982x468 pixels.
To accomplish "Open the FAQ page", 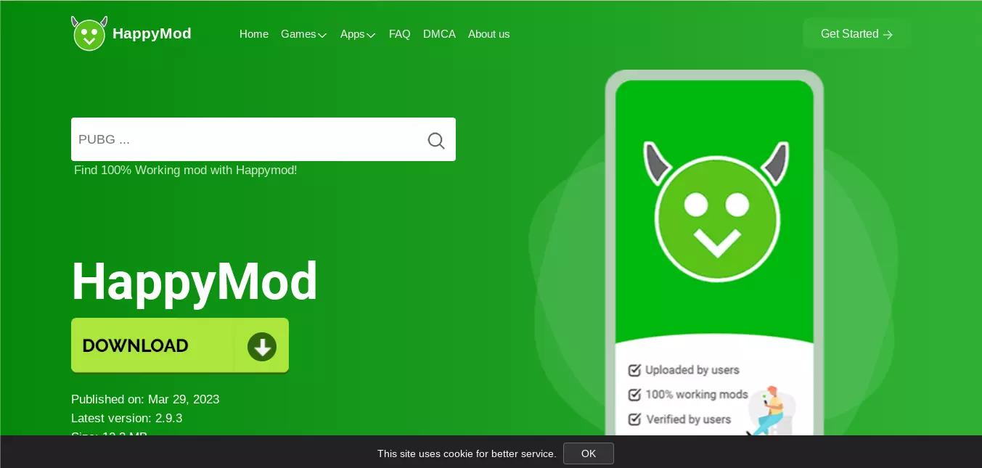I will (400, 34).
